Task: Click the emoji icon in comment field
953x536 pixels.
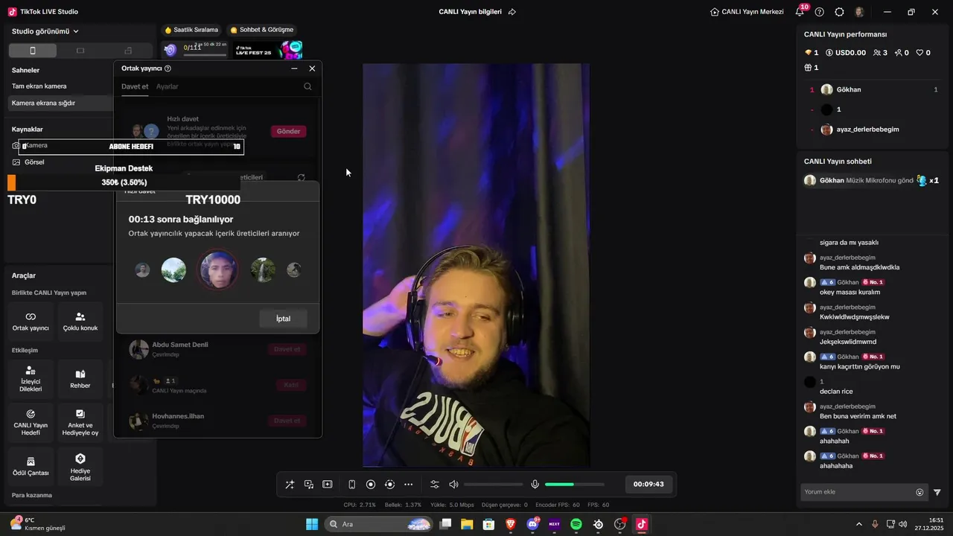Action: [919, 492]
